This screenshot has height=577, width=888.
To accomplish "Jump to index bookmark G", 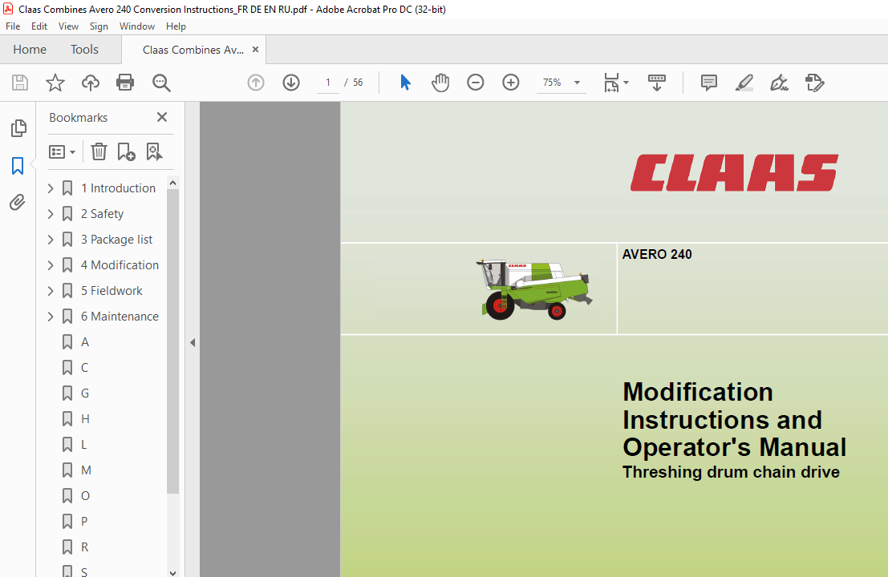I will pyautogui.click(x=85, y=393).
